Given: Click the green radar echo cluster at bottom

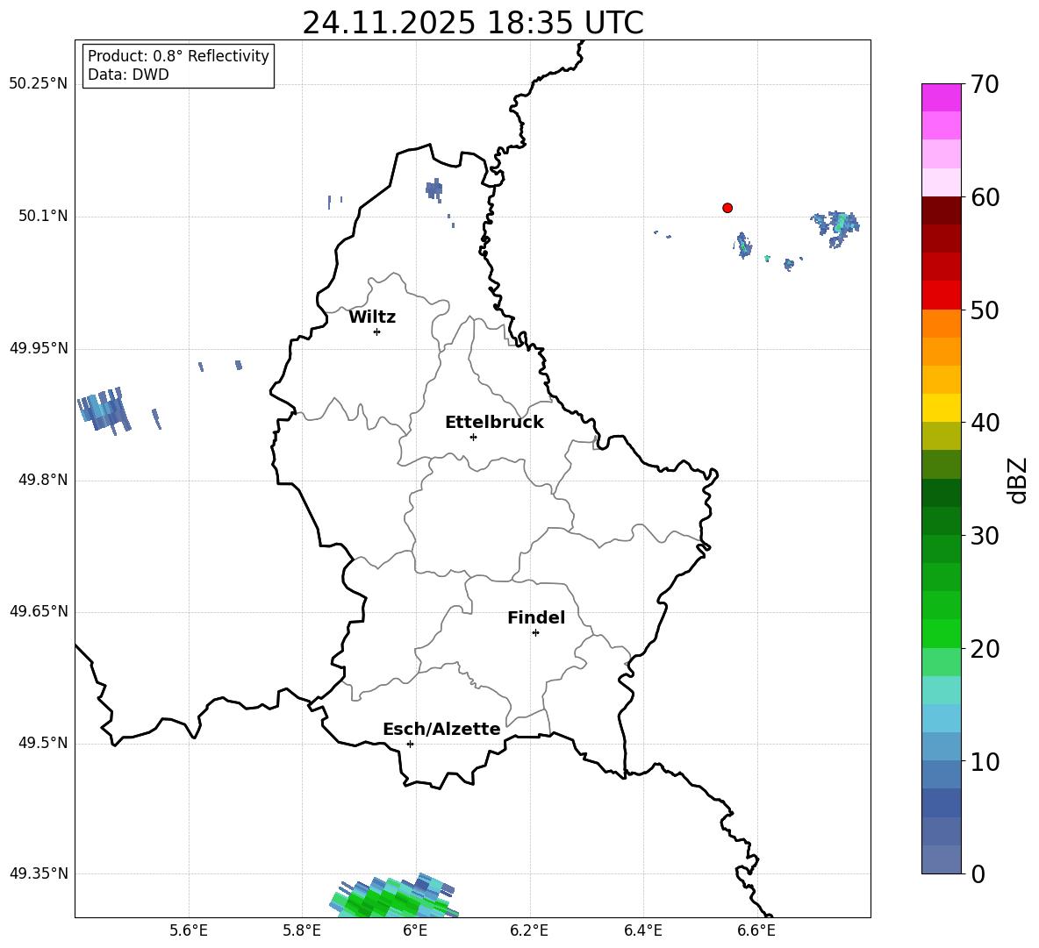Looking at the screenshot, I should [x=394, y=897].
